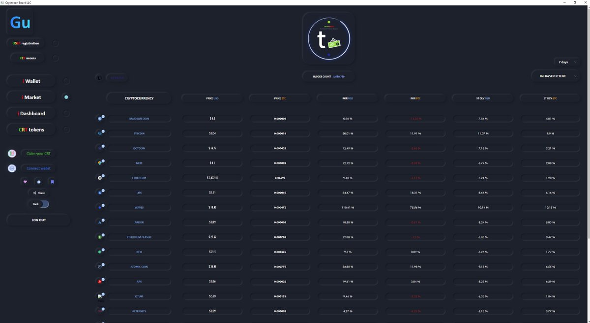
Task: Open USER registration
Action: coord(26,43)
